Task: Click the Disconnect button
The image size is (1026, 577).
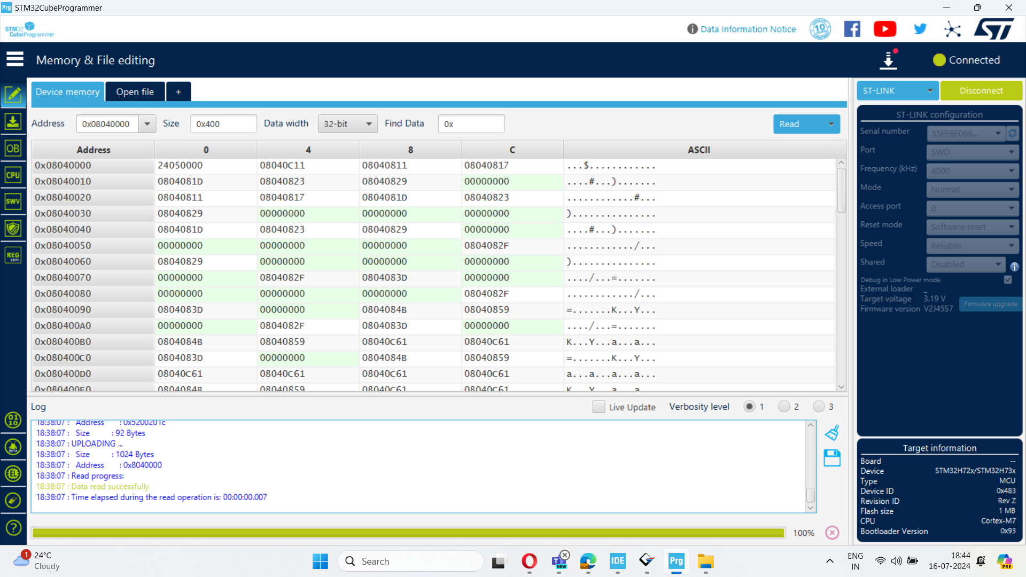Action: pos(981,91)
